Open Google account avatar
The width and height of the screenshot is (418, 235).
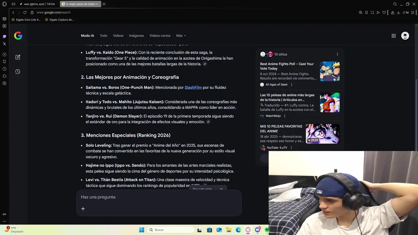click(405, 36)
